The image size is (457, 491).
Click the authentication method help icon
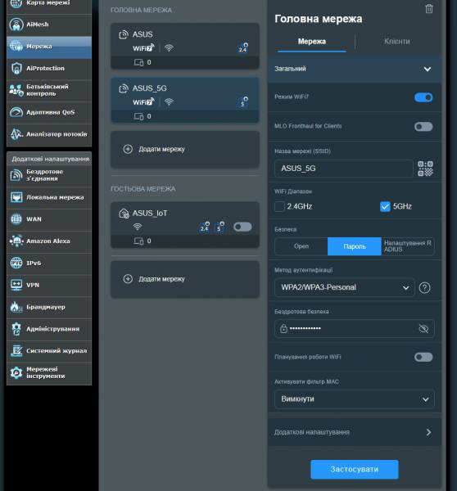click(424, 287)
